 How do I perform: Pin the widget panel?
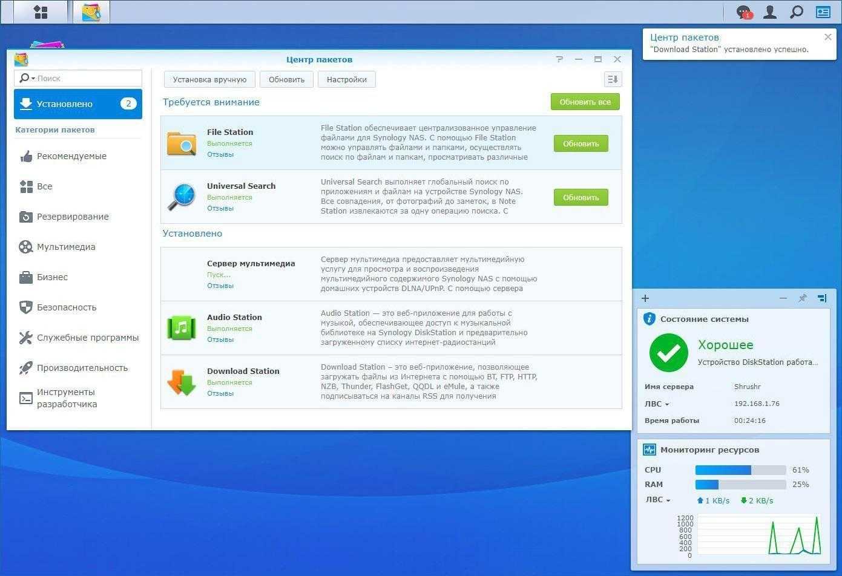coord(803,298)
